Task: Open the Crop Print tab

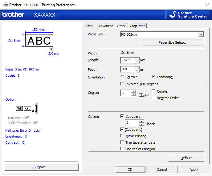Action: pyautogui.click(x=137, y=26)
